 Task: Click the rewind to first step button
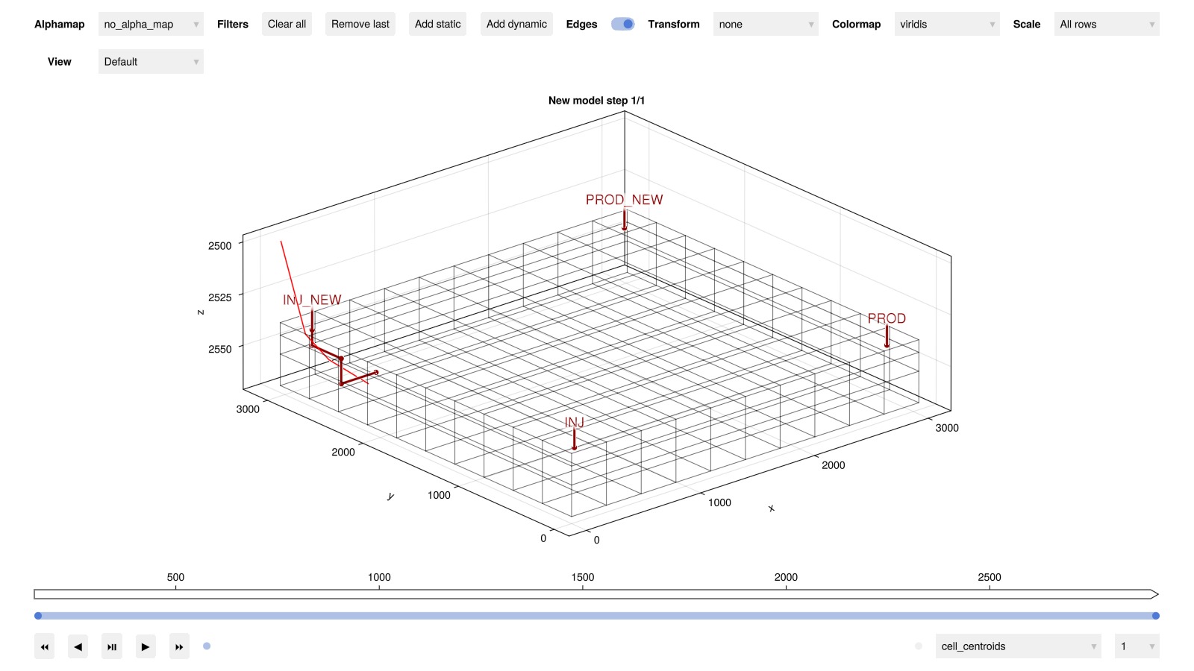coord(44,646)
